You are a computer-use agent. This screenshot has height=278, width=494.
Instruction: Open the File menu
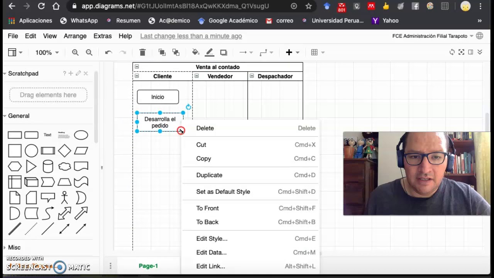13,36
